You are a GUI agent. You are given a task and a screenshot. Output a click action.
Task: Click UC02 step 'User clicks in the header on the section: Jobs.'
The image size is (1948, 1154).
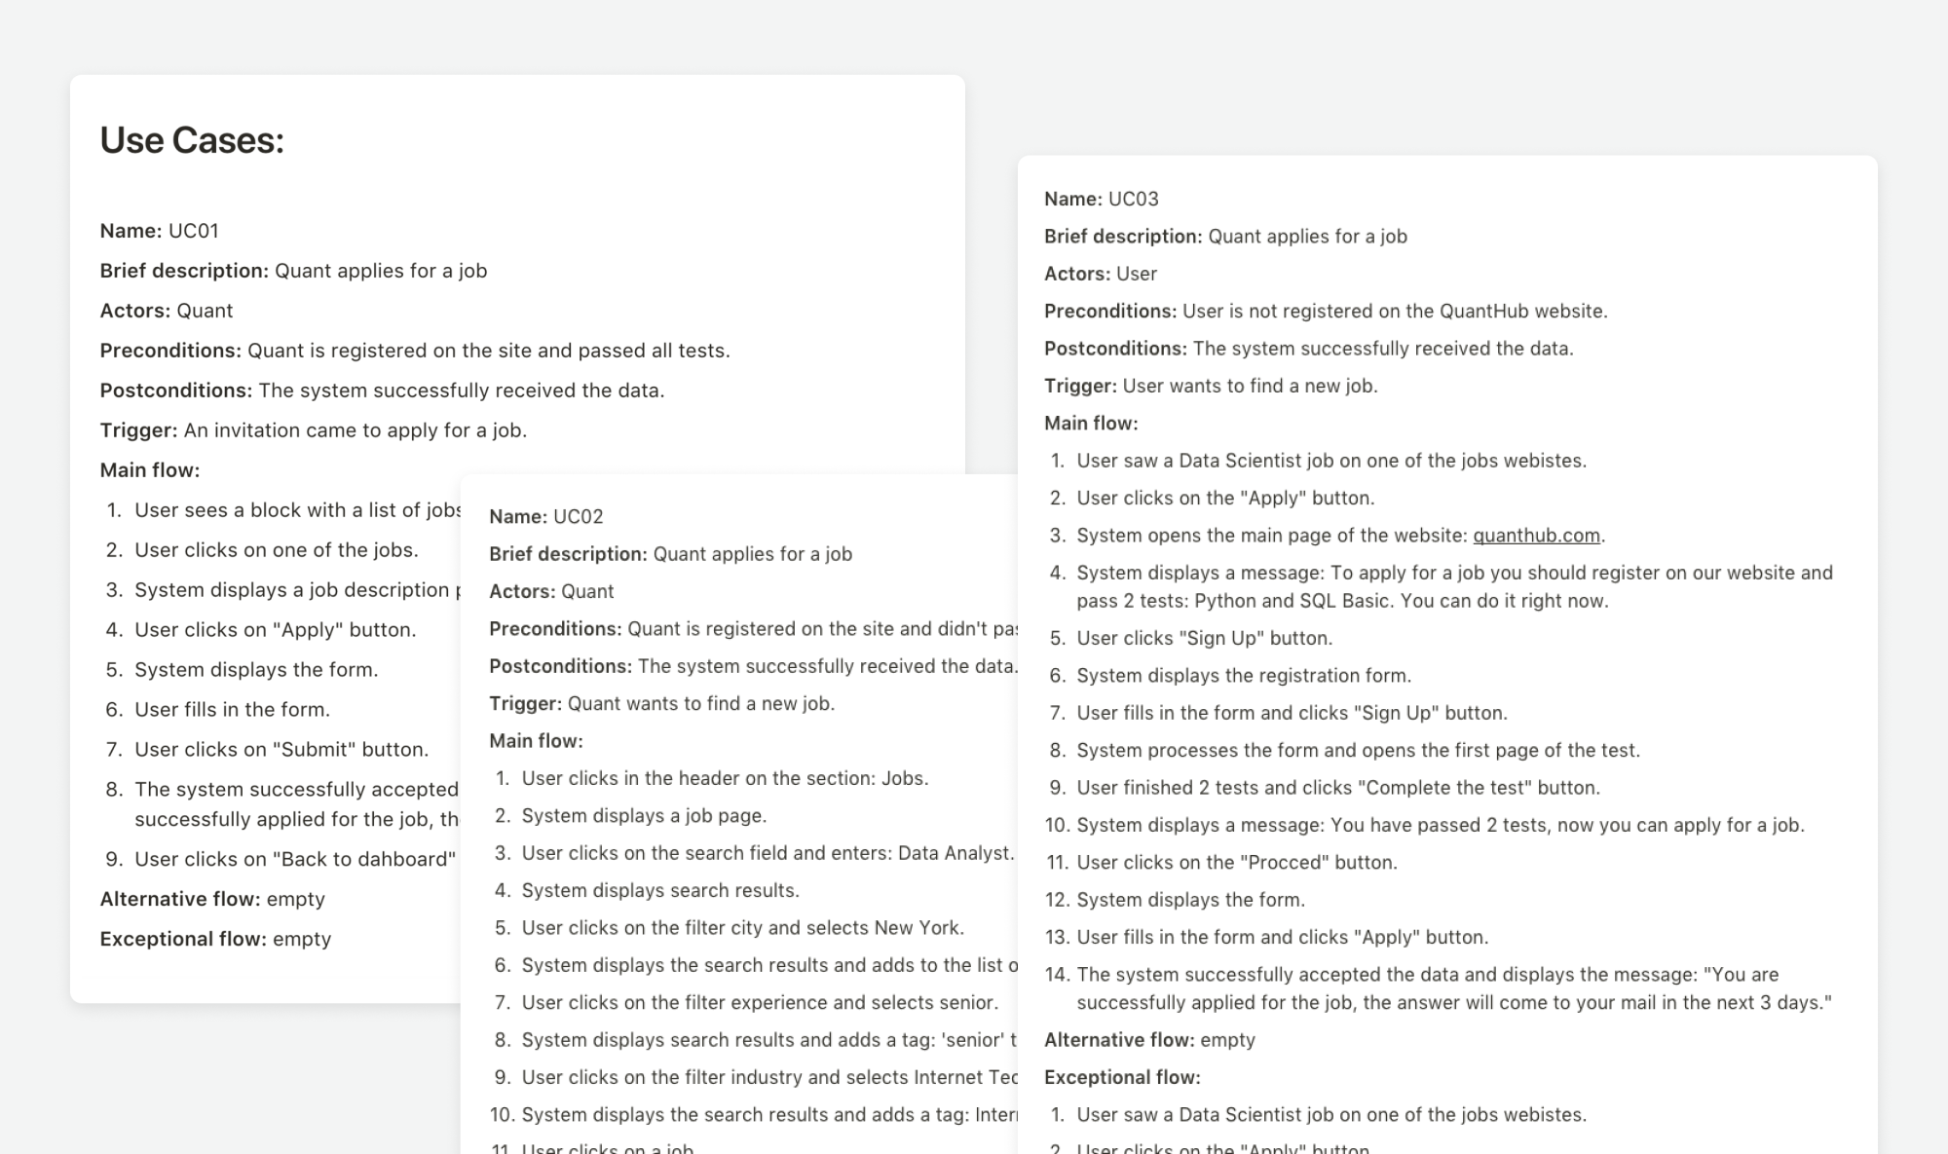(725, 778)
